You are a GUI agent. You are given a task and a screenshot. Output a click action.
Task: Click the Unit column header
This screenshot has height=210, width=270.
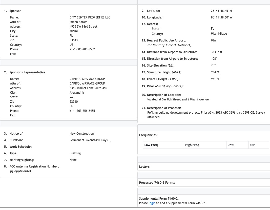click(x=237, y=145)
